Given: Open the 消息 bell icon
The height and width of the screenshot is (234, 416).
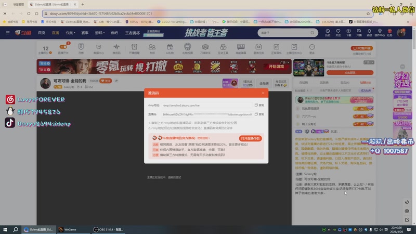Looking at the screenshot, I should (x=369, y=32).
